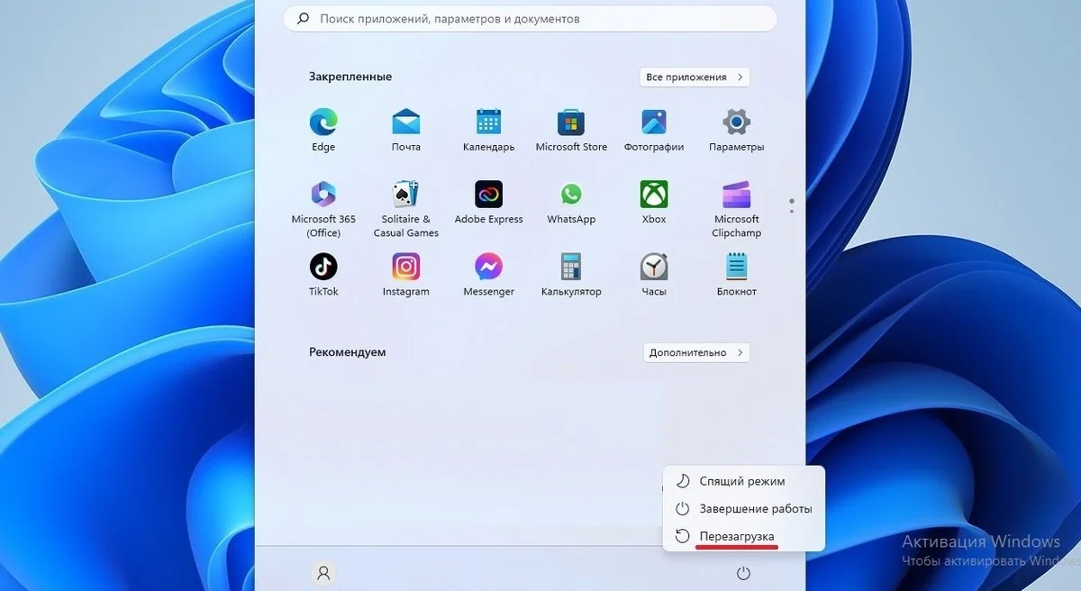Open the Xbox app
Image resolution: width=1081 pixels, height=591 pixels.
(654, 203)
